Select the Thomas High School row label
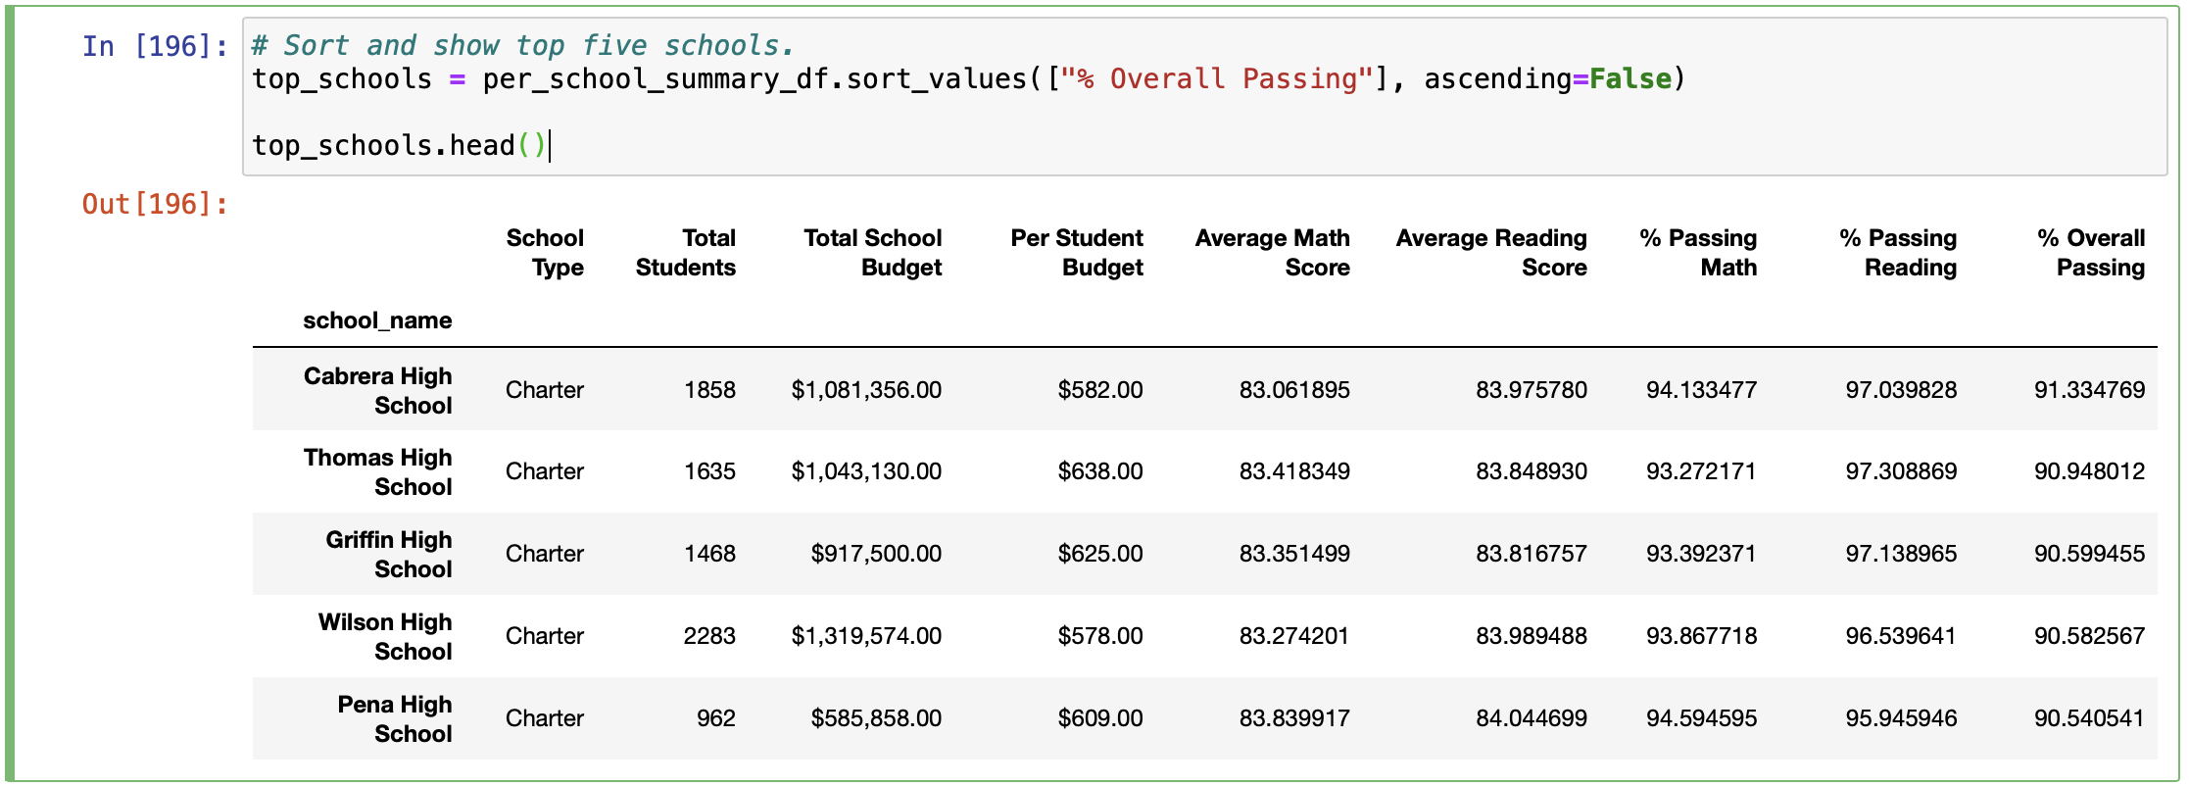This screenshot has height=786, width=2189. tap(377, 471)
